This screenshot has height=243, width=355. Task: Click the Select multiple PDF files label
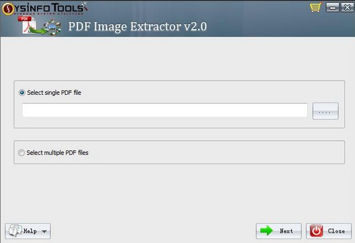[57, 153]
